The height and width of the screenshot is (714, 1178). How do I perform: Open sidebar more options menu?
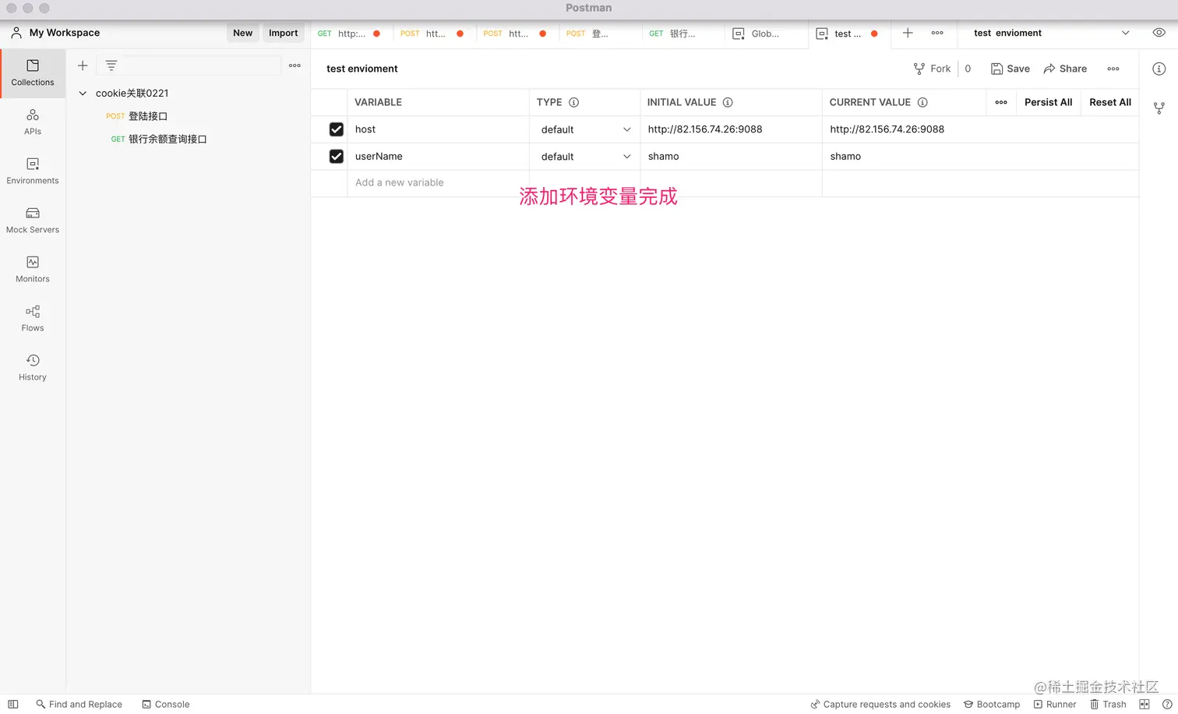[294, 65]
